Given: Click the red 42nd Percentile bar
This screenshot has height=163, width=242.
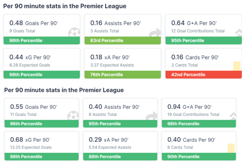Looking at the screenshot, I should [203, 75].
